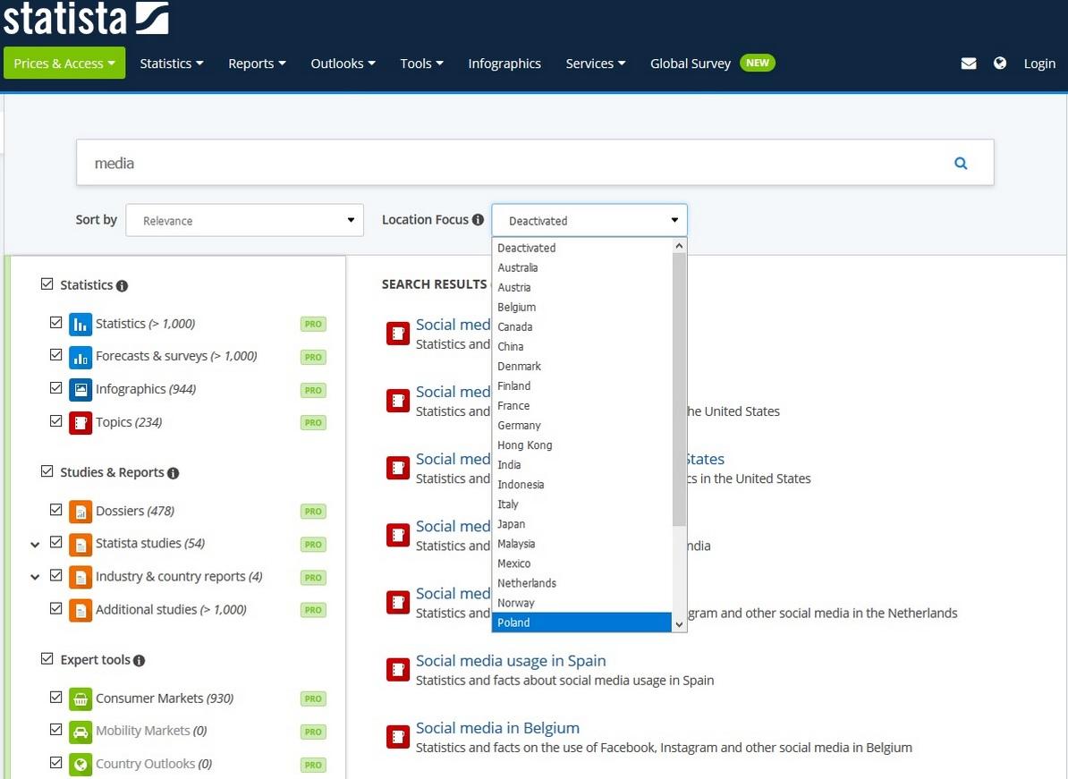Click the PRO badge on Infographics row
This screenshot has width=1068, height=779.
point(313,390)
